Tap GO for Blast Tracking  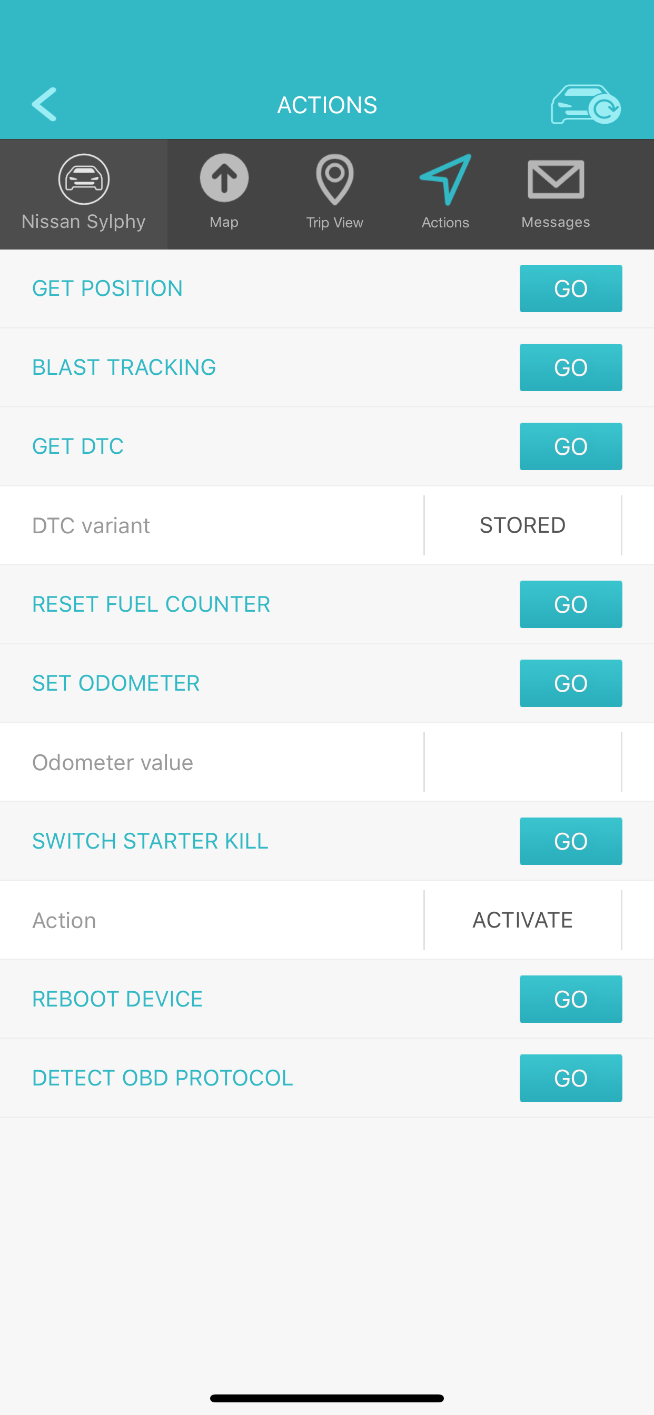(x=570, y=367)
